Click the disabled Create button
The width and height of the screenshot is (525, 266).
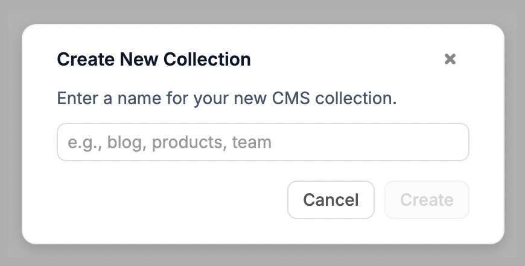(427, 200)
